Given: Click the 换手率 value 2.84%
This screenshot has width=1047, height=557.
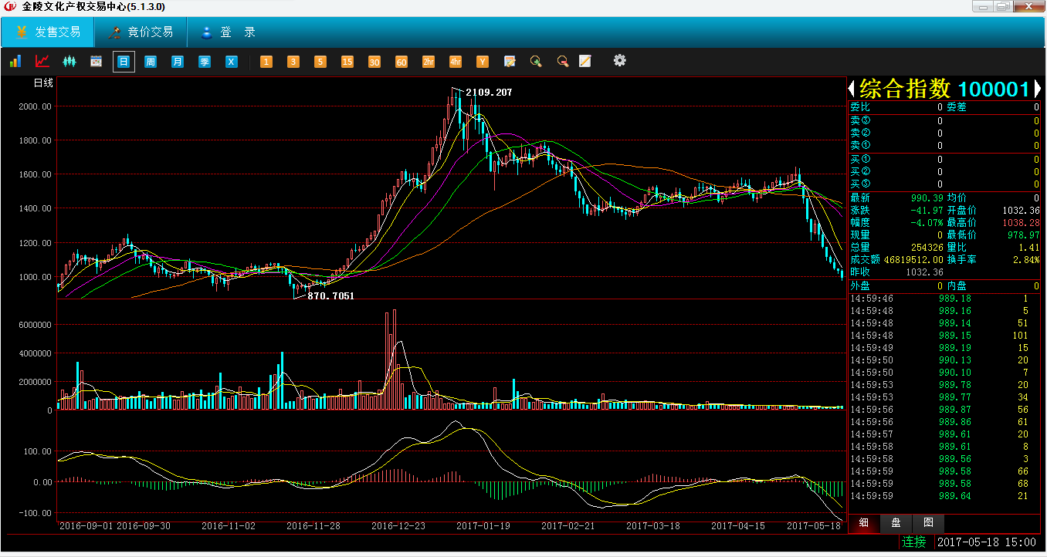Looking at the screenshot, I should tap(1026, 260).
